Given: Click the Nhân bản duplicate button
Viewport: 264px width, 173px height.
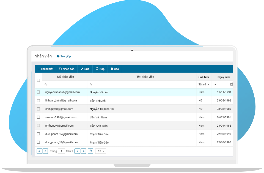Looking at the screenshot, I should (x=67, y=69).
